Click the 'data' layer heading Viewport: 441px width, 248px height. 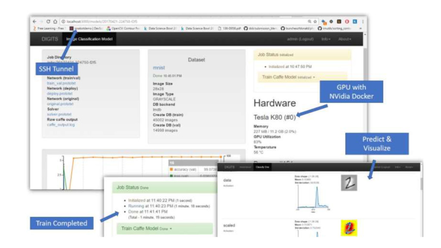[x=227, y=180]
